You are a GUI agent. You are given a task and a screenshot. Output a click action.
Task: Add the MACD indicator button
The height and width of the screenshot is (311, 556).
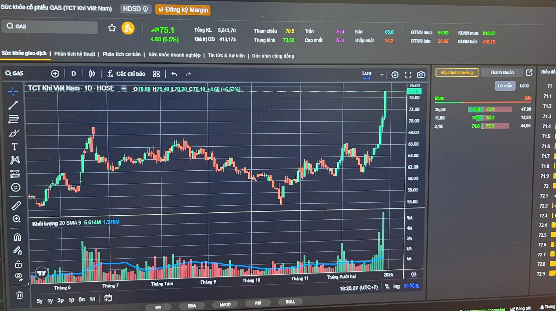pos(225,304)
